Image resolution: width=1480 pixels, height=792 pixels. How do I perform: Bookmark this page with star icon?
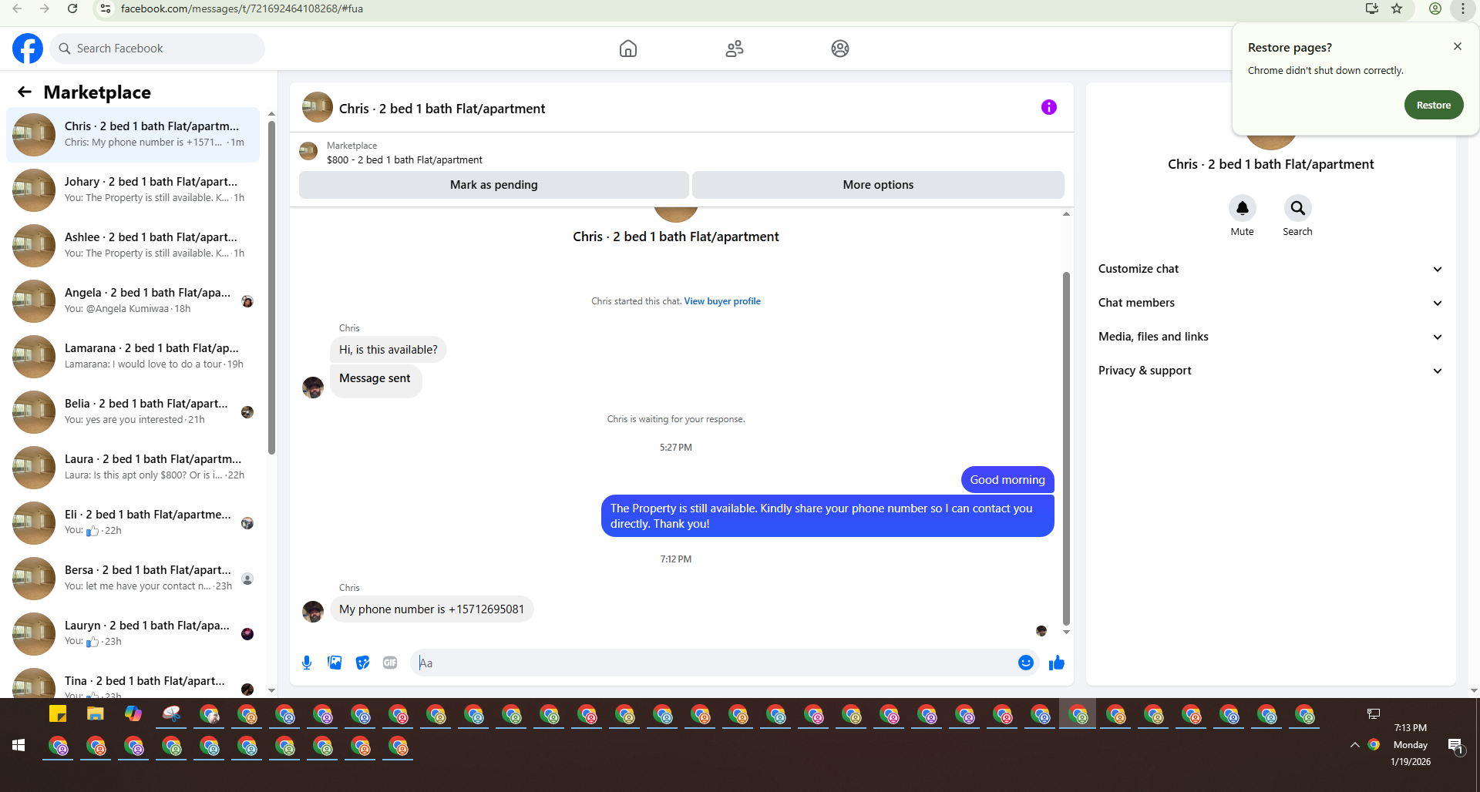coord(1397,8)
